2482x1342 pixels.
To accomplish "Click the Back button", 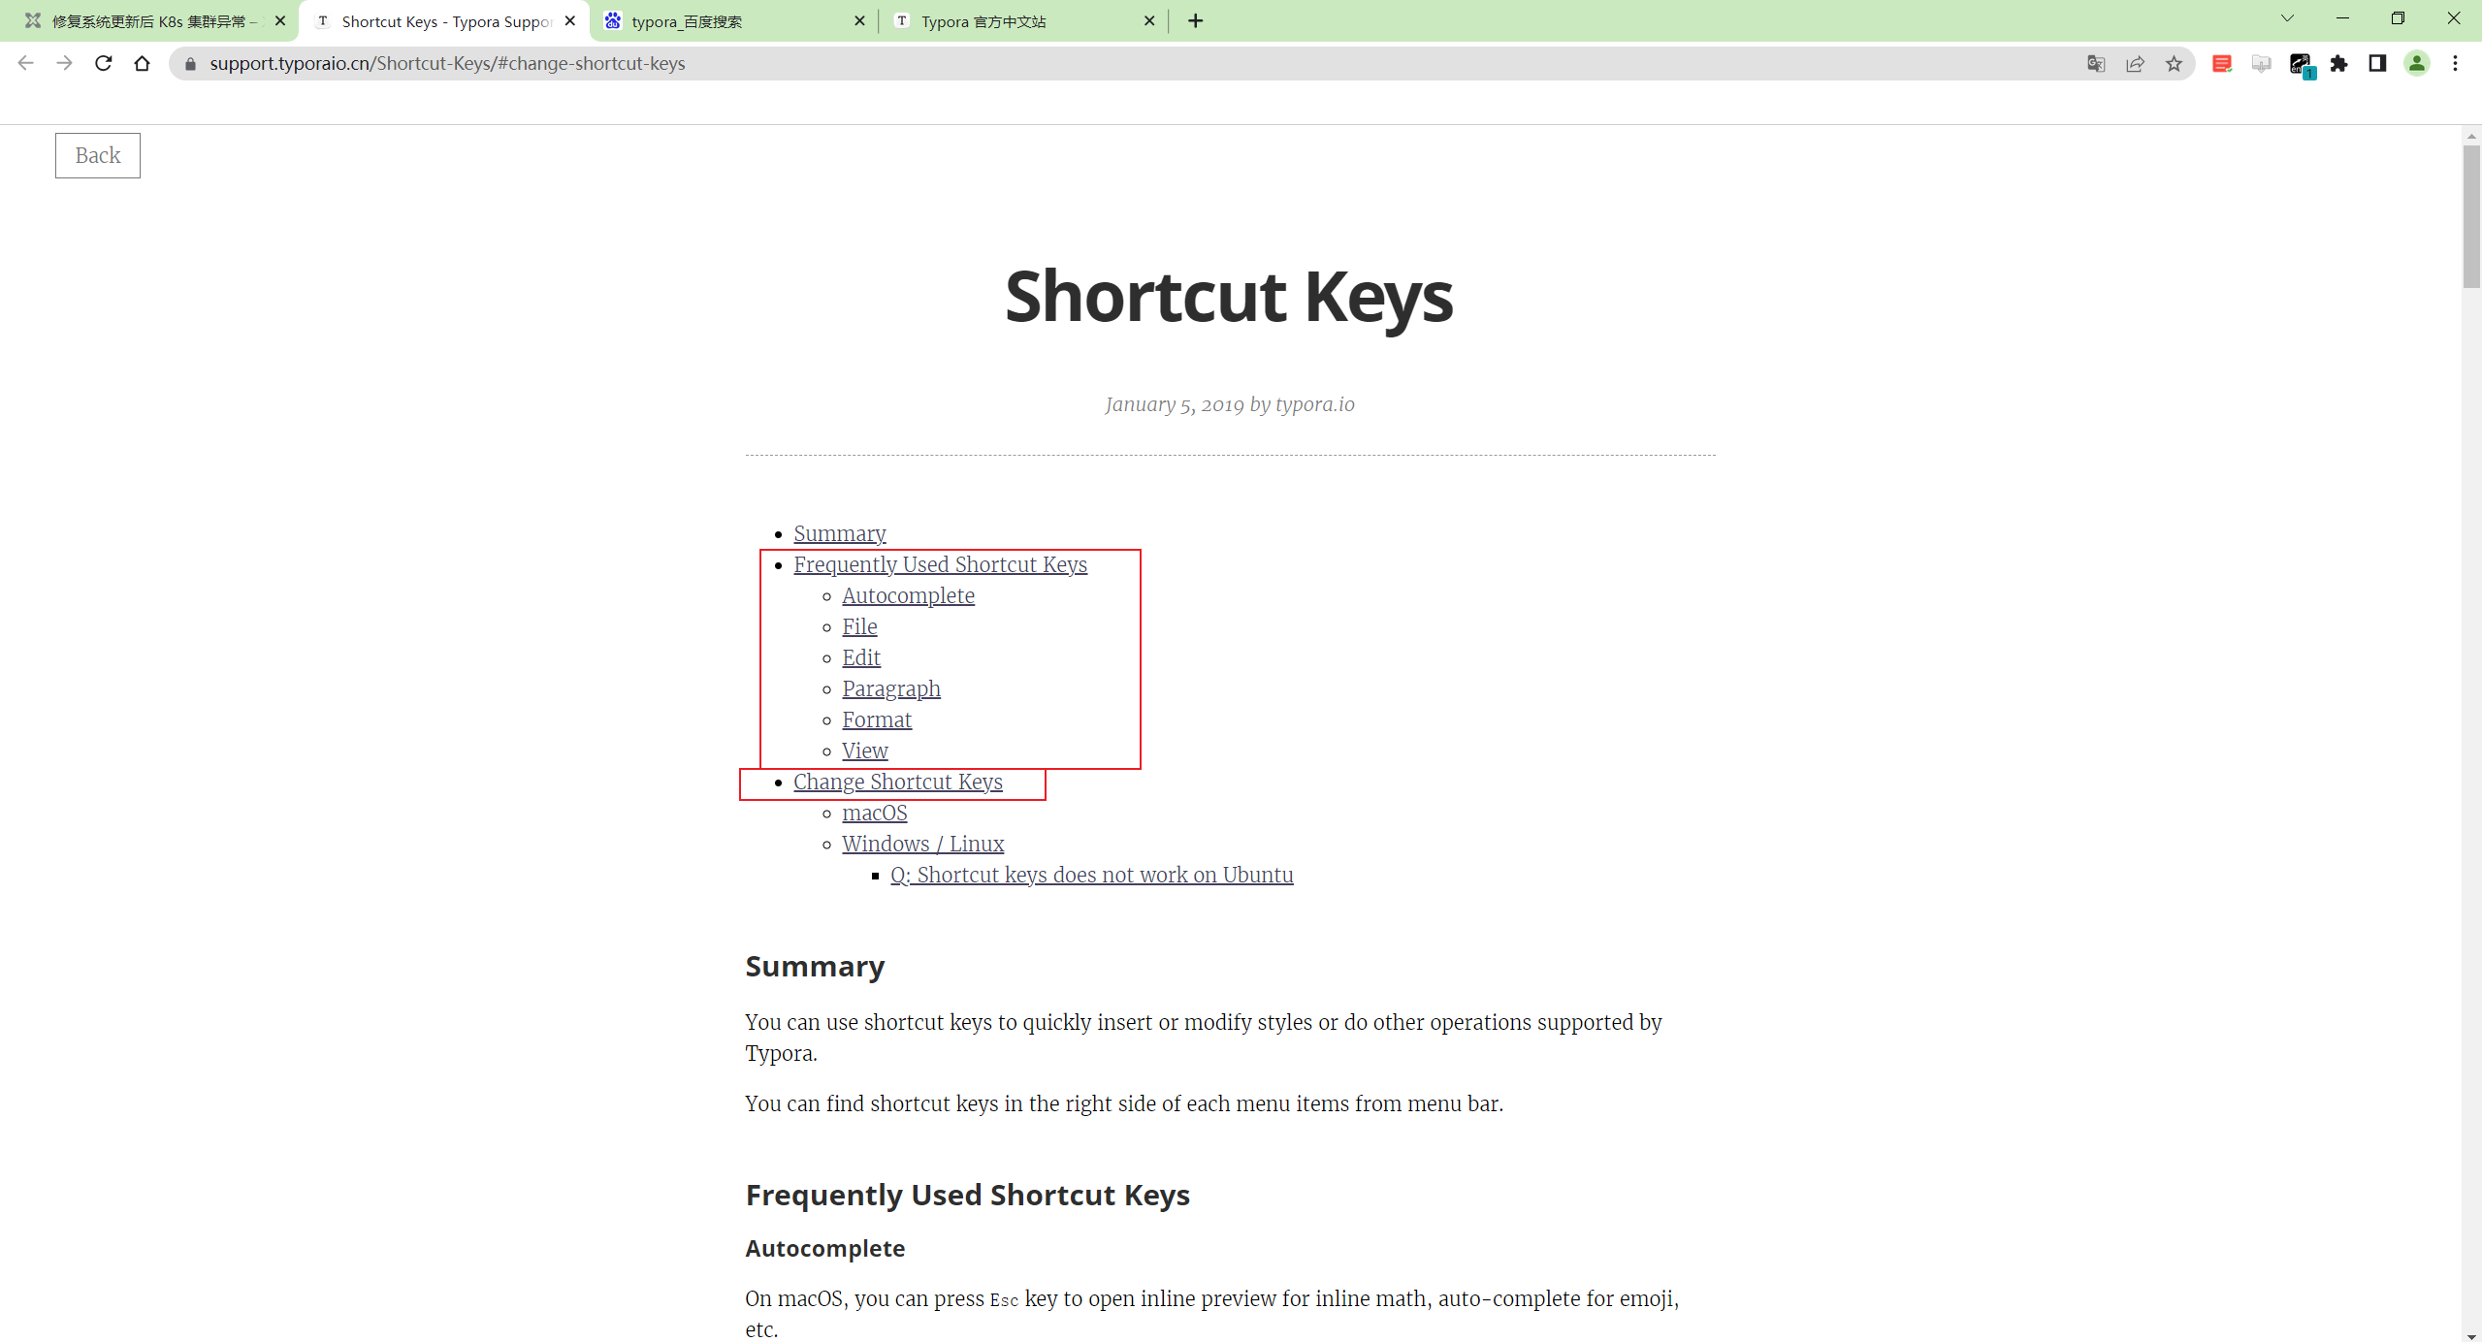I will point(98,155).
